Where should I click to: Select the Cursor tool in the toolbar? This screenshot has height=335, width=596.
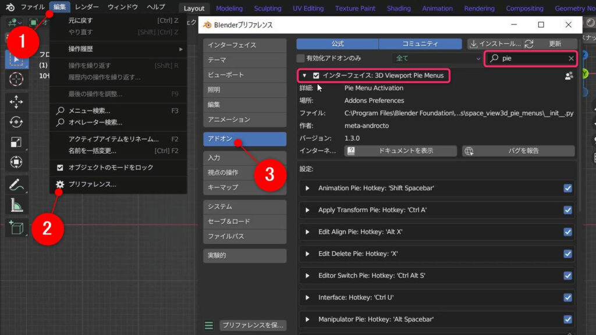[16, 79]
